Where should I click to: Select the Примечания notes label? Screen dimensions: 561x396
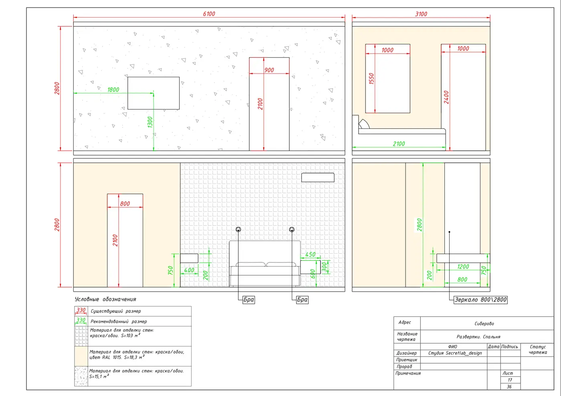click(x=408, y=373)
